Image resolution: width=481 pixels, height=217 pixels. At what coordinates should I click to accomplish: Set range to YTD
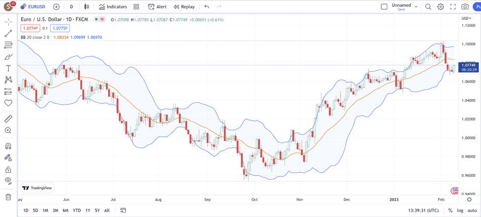(76, 210)
